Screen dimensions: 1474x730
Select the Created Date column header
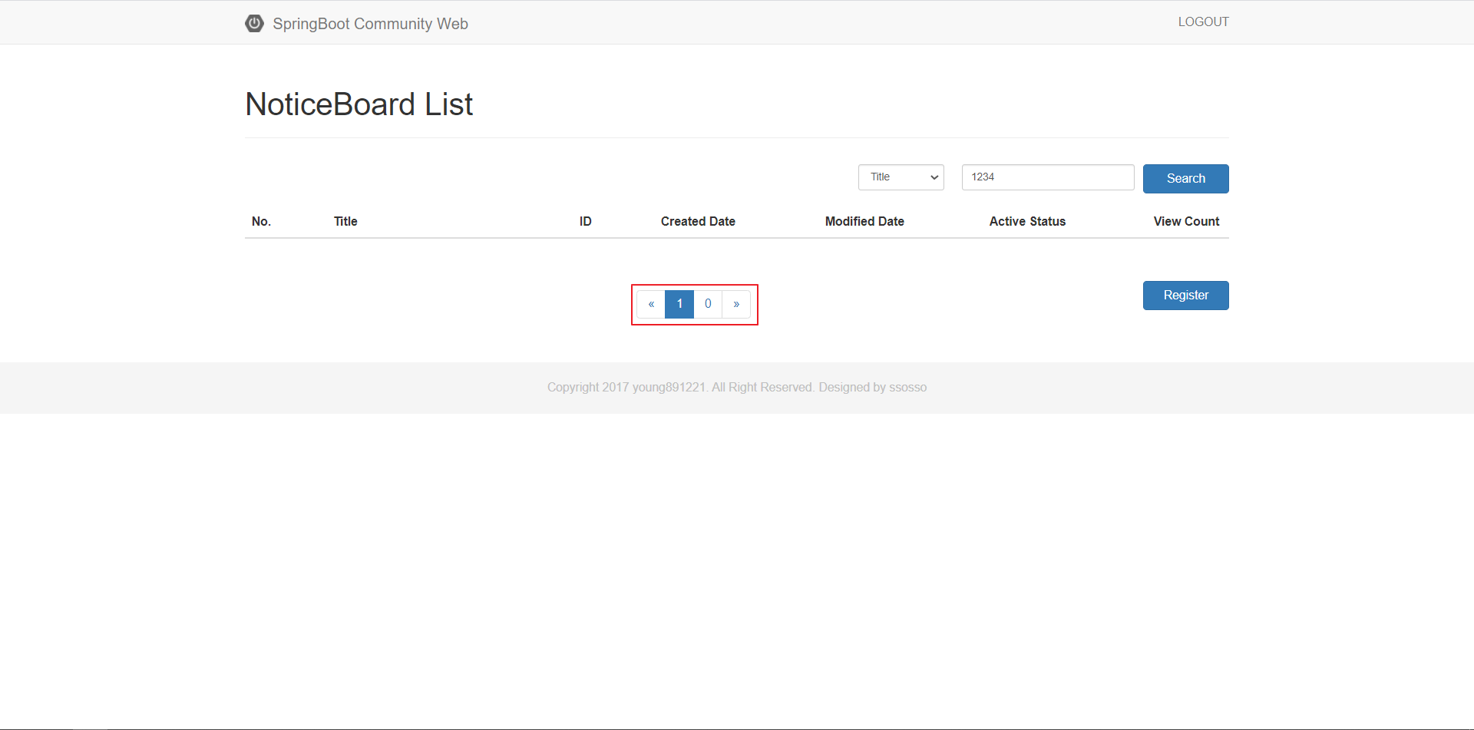698,221
